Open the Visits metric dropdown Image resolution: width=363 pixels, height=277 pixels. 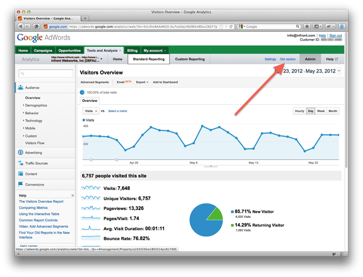[x=90, y=111]
